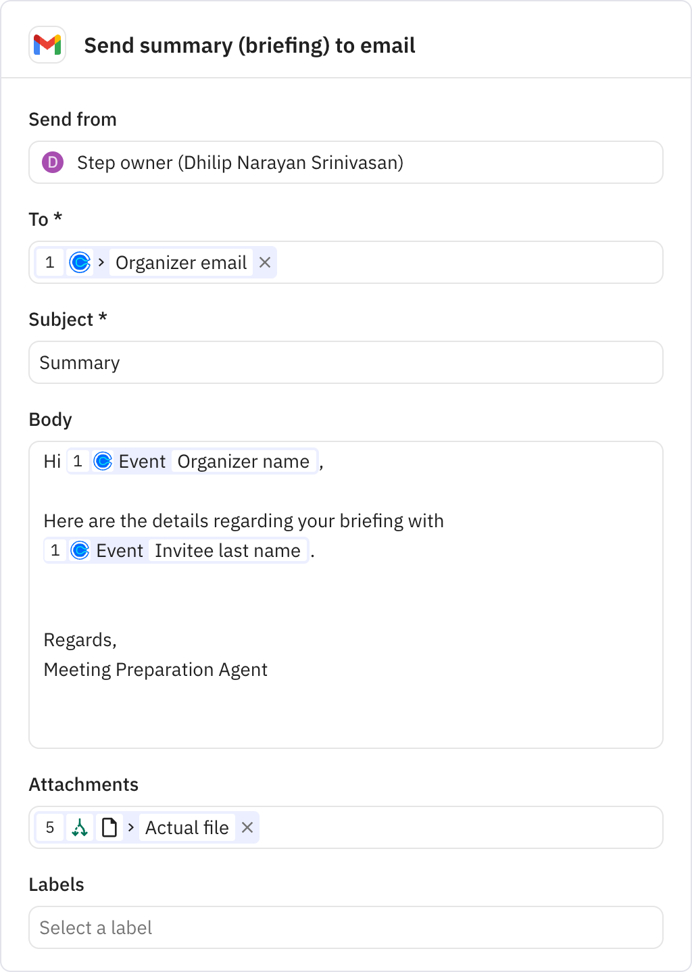
Task: Remove the Organizer email recipient
Action: [265, 262]
